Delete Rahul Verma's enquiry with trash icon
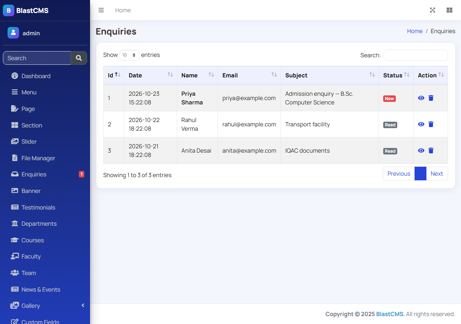Screen dimensions: 461x324 [x=431, y=124]
